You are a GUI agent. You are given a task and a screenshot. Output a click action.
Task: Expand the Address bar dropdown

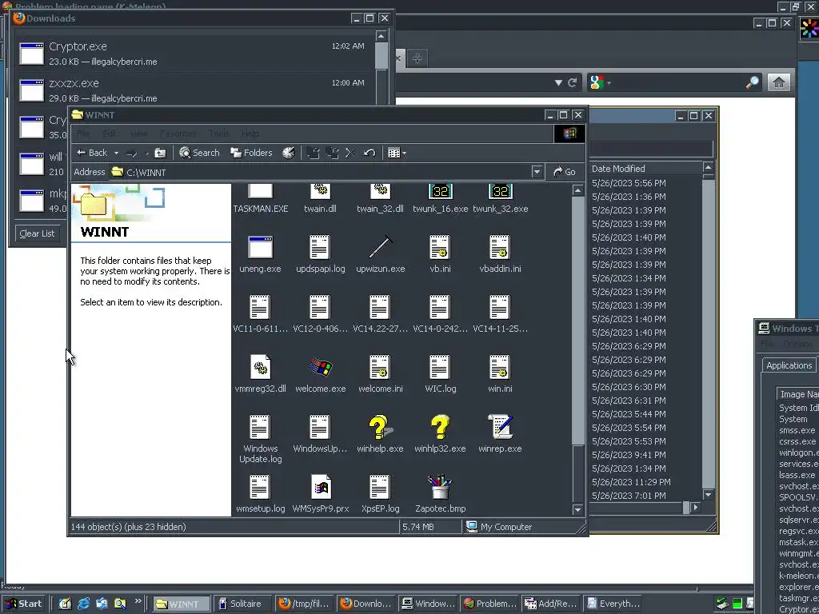click(537, 172)
